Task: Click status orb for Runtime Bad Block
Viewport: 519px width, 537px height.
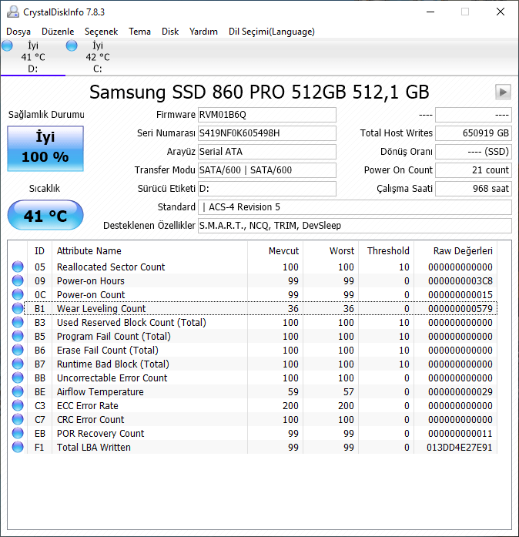Action: pos(18,364)
